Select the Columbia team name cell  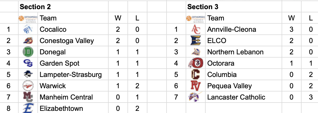click(222, 75)
